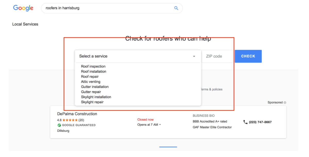This screenshot has width=309, height=157.
Task: Click the Google Guaranteed green checkmark badge
Action: 59,125
